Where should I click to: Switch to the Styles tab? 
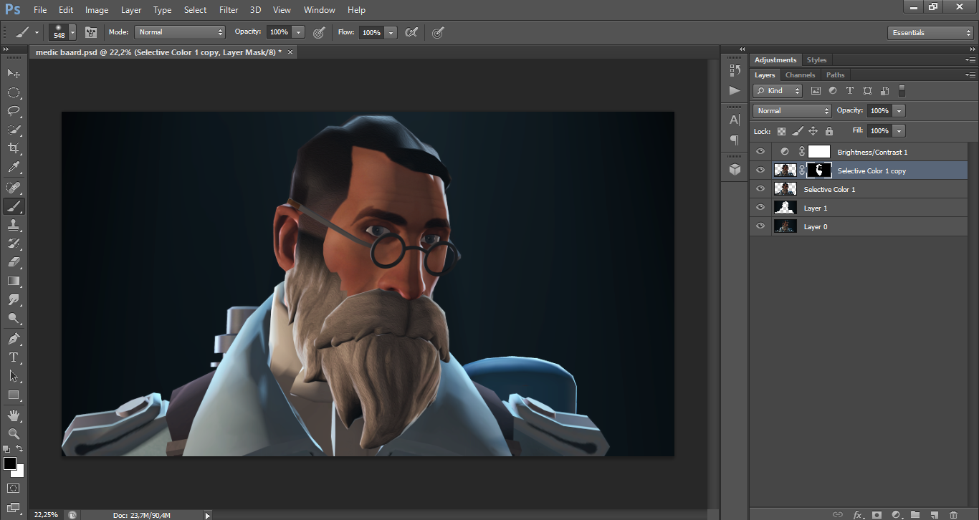coord(816,60)
